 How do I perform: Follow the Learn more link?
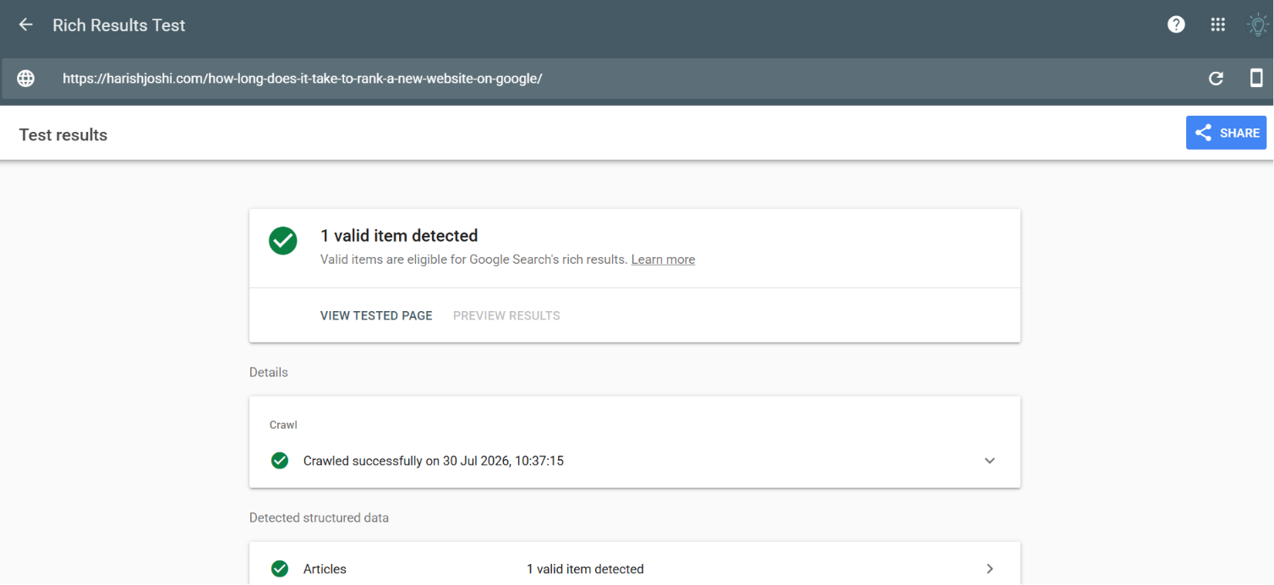pos(663,260)
